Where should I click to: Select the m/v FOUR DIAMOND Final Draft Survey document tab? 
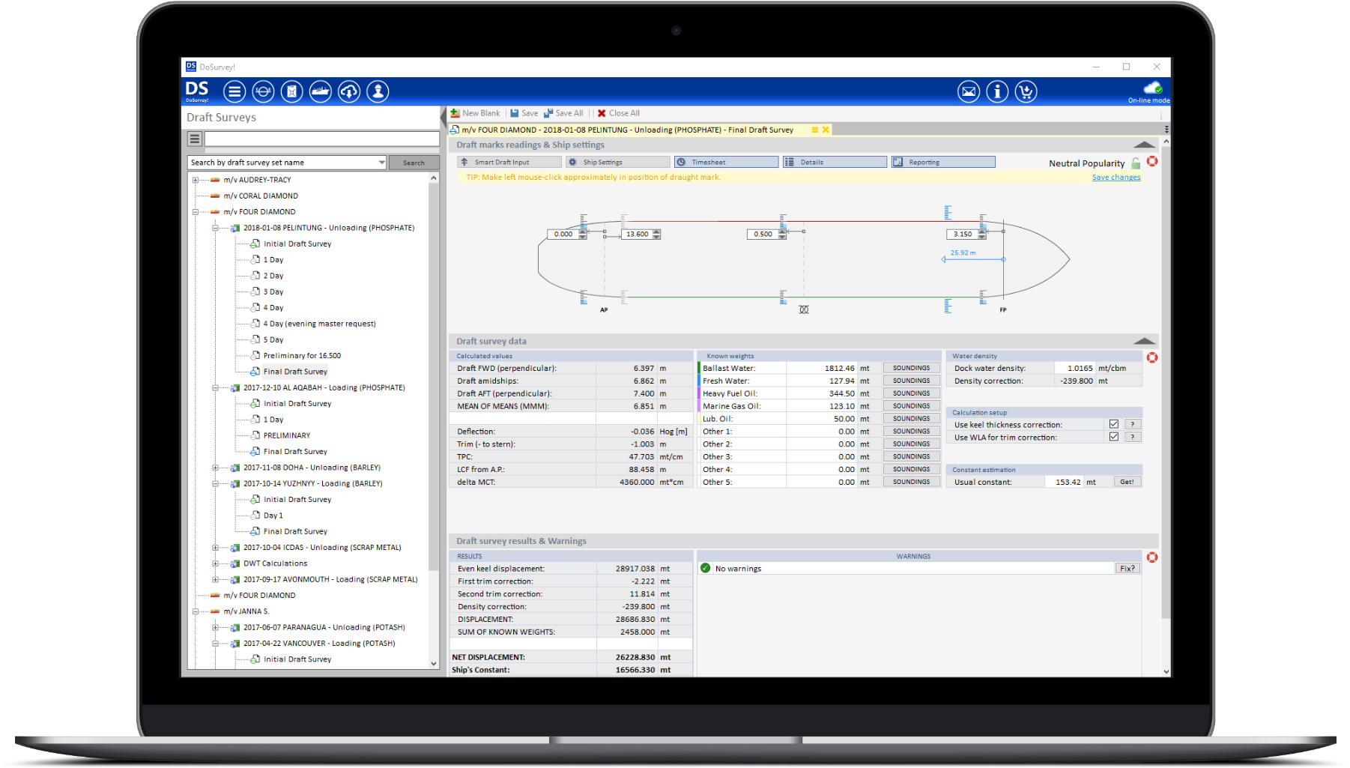(627, 130)
